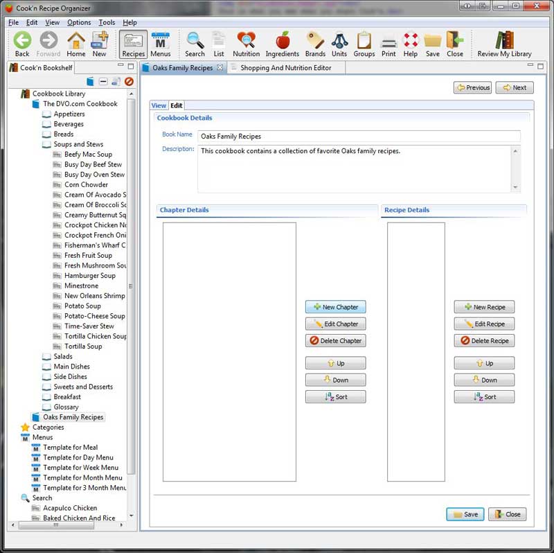The height and width of the screenshot is (553, 554).
Task: Click Edit Chapter button
Action: (x=336, y=324)
